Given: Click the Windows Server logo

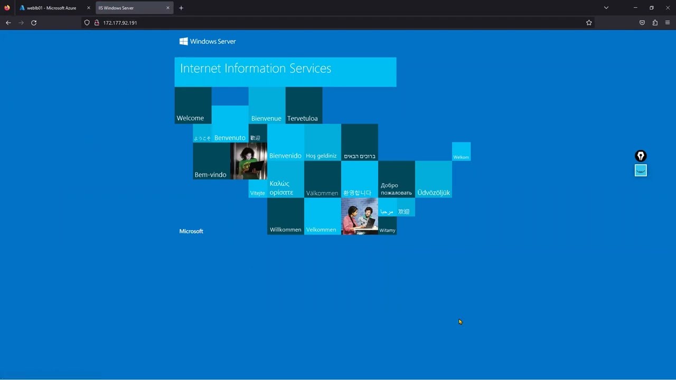Looking at the screenshot, I should point(208,41).
